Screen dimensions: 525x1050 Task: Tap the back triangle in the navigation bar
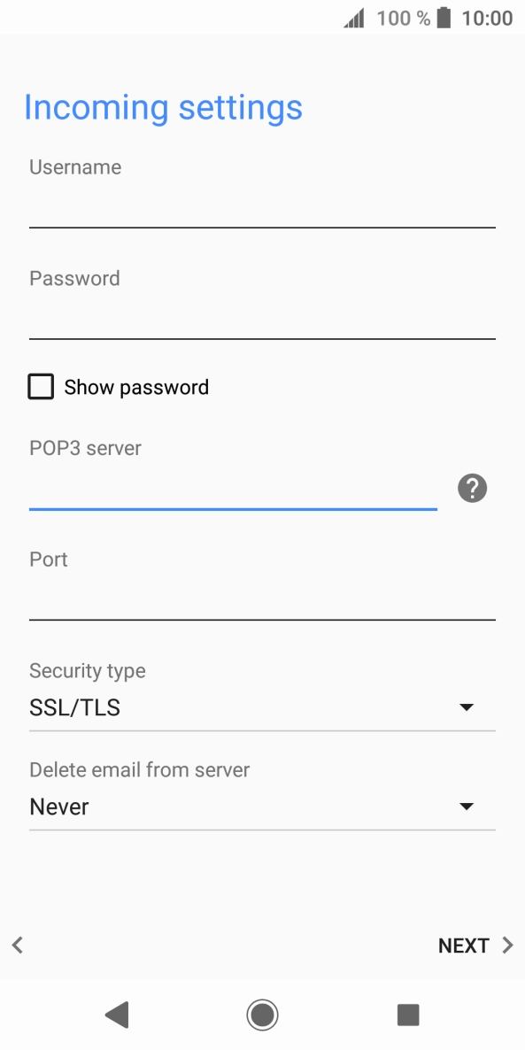tap(116, 1015)
